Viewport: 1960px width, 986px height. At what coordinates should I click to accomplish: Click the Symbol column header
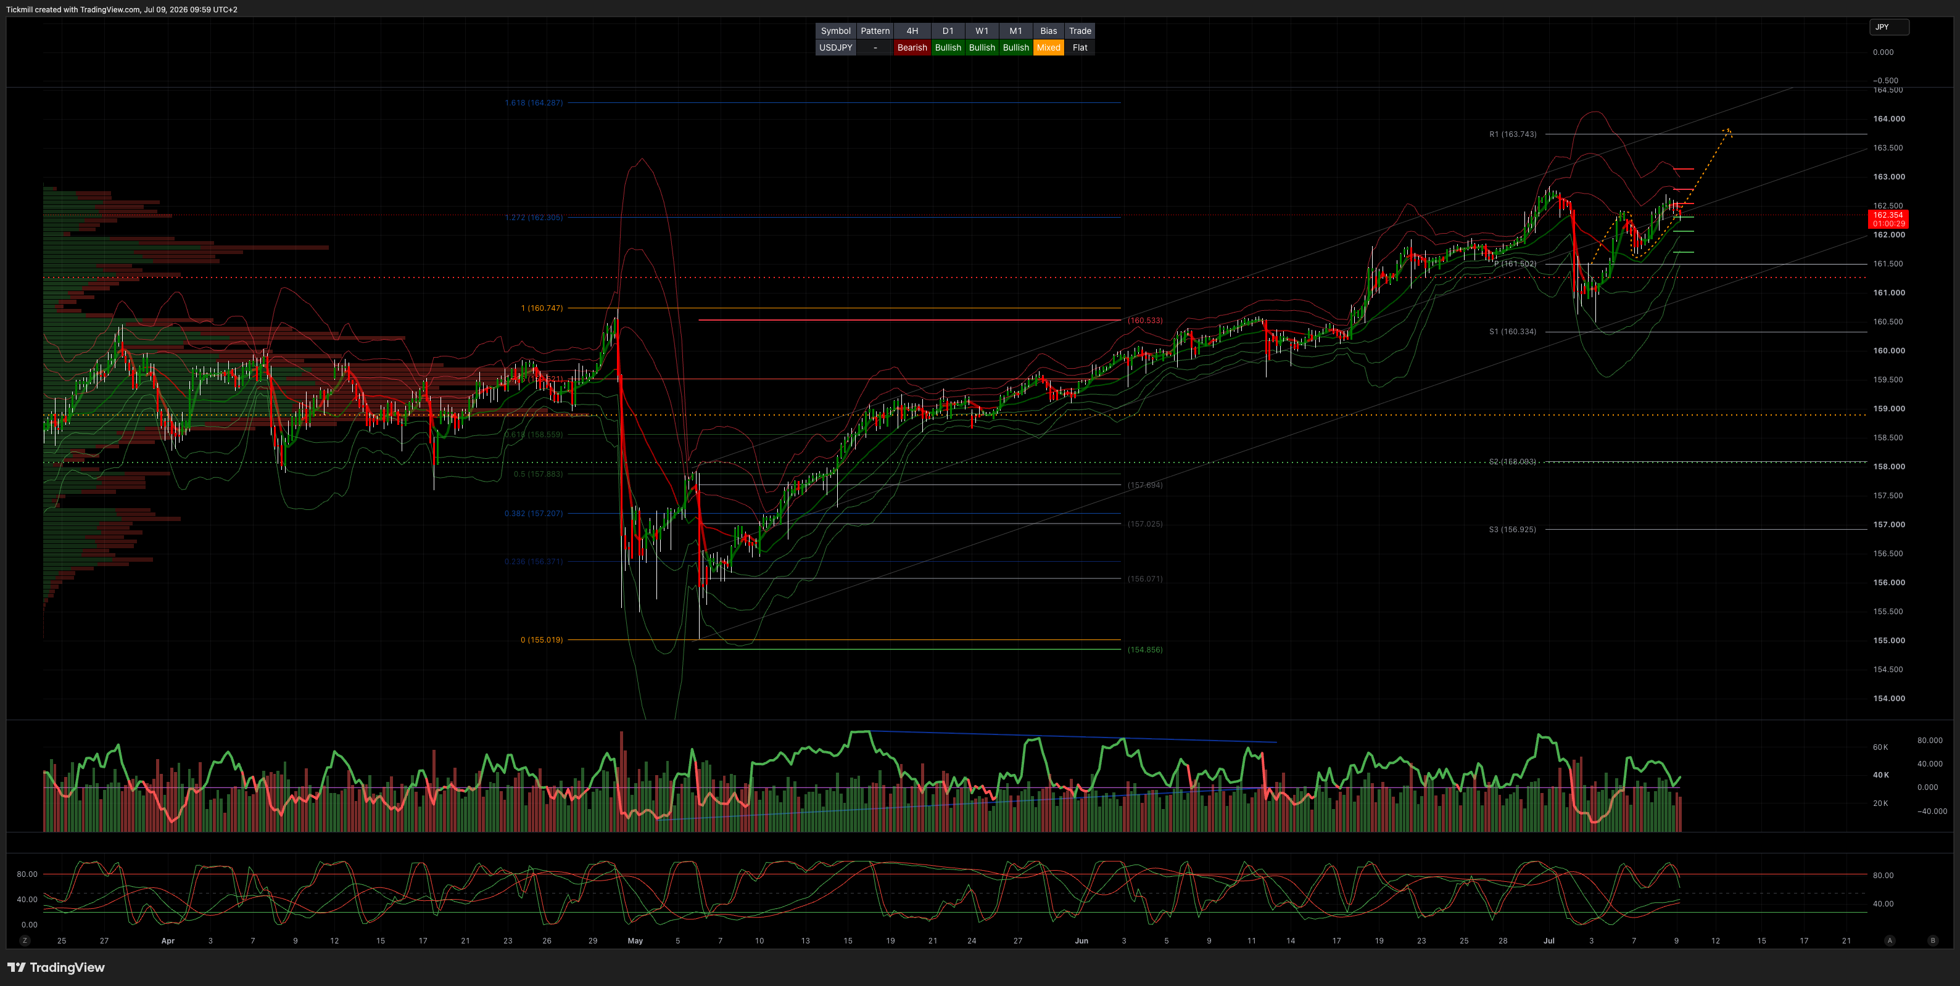point(835,31)
